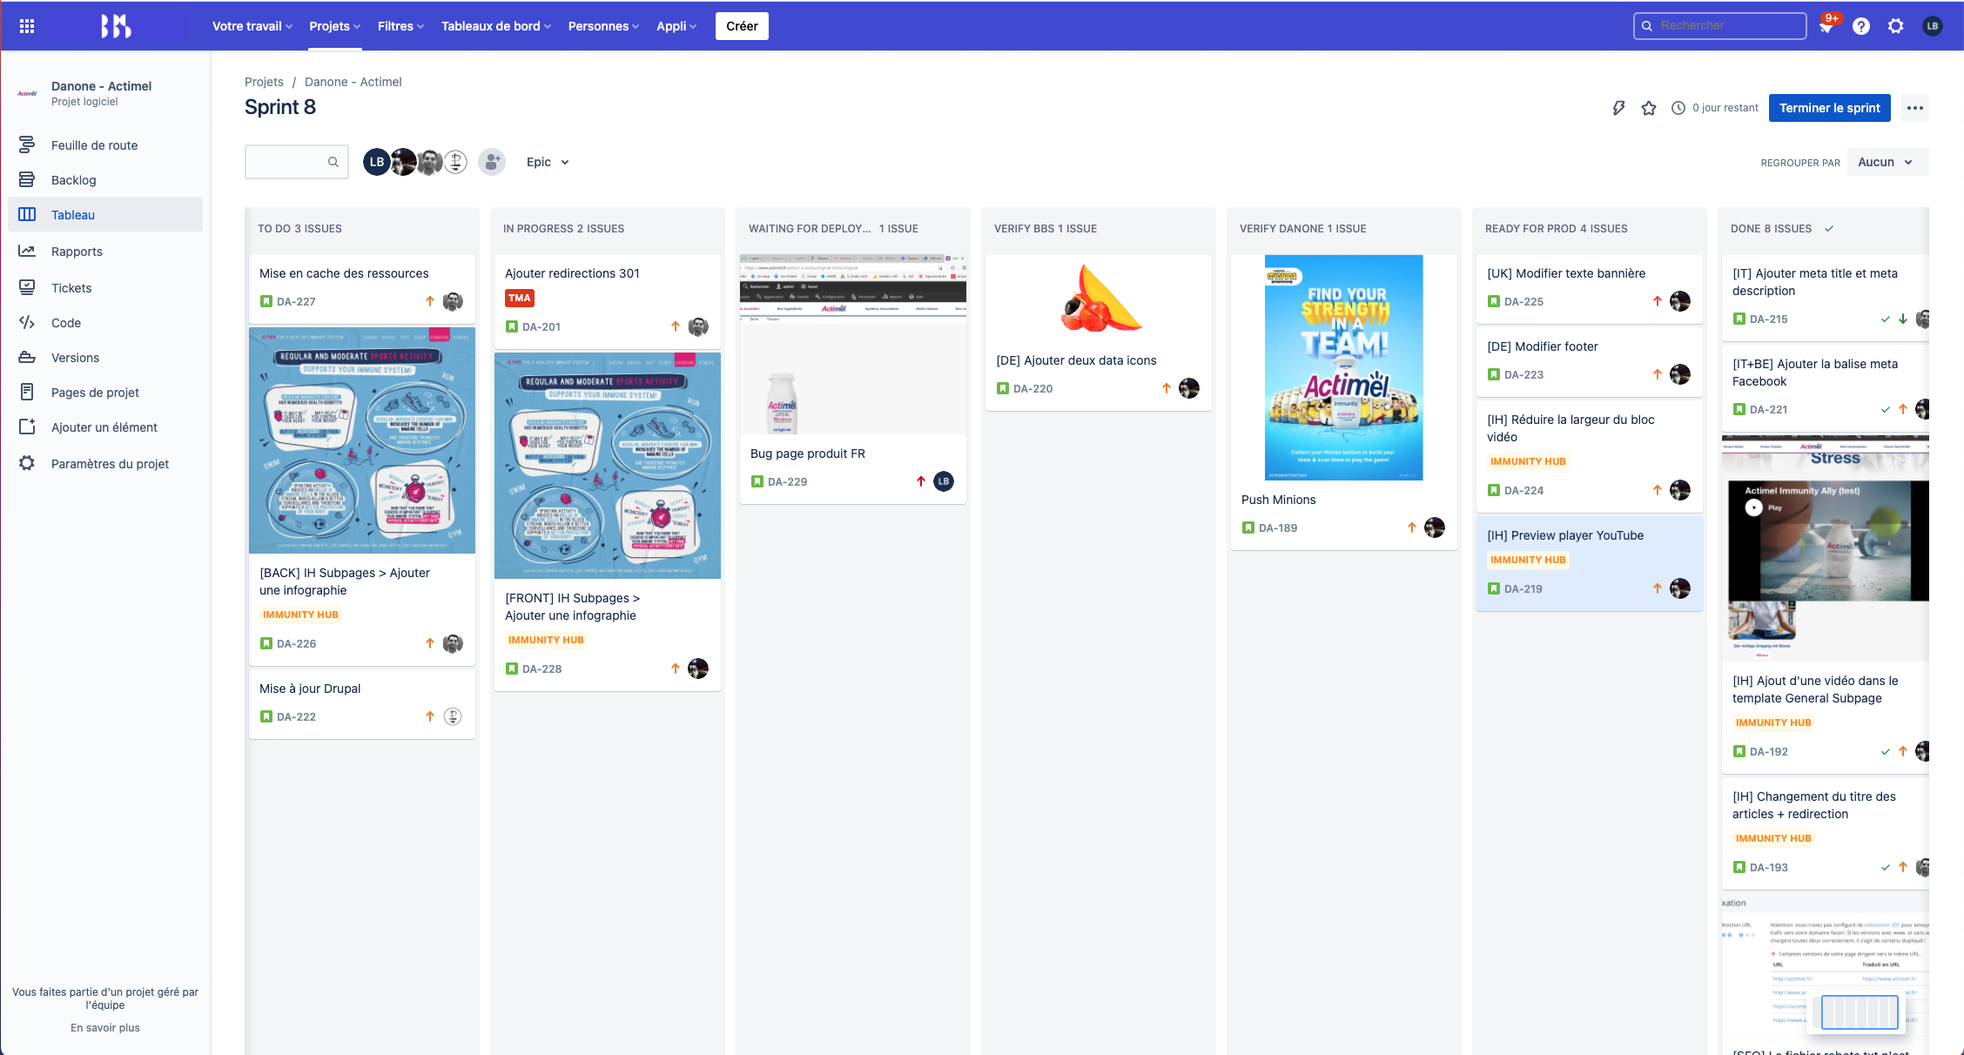Open infographic thumbnail on DA-228 card
The width and height of the screenshot is (1964, 1055).
coord(608,466)
